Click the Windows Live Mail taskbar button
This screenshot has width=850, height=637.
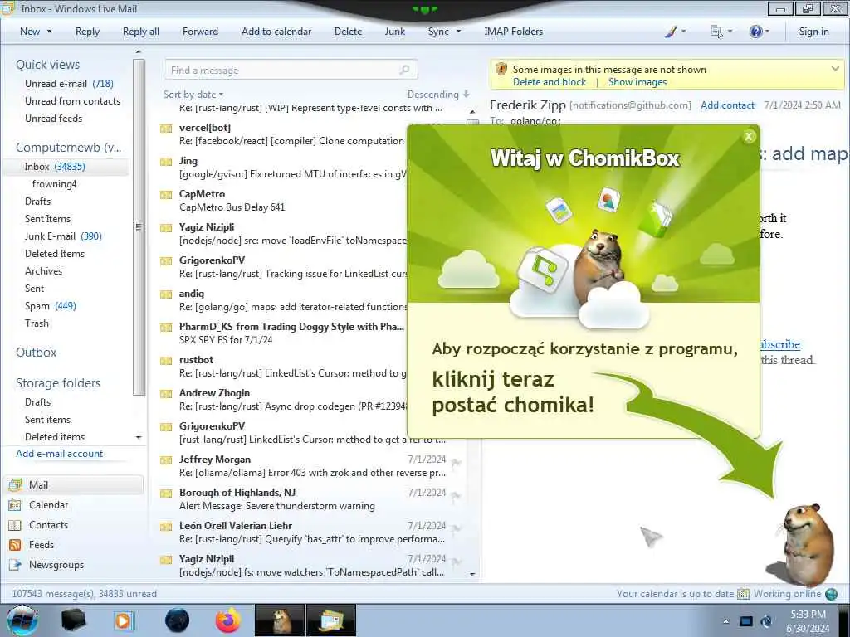coord(331,620)
